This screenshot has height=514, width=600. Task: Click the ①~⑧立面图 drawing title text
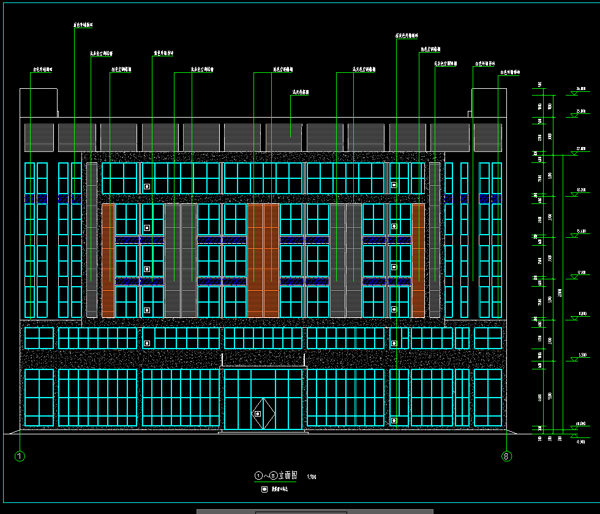point(276,475)
